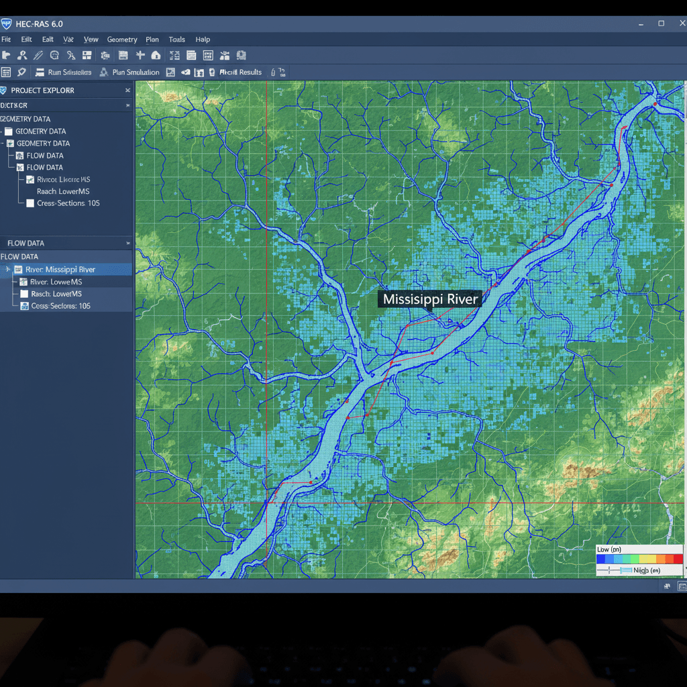Click the four-pane layout toolbar icon
Screen dimensions: 687x687
pos(87,55)
